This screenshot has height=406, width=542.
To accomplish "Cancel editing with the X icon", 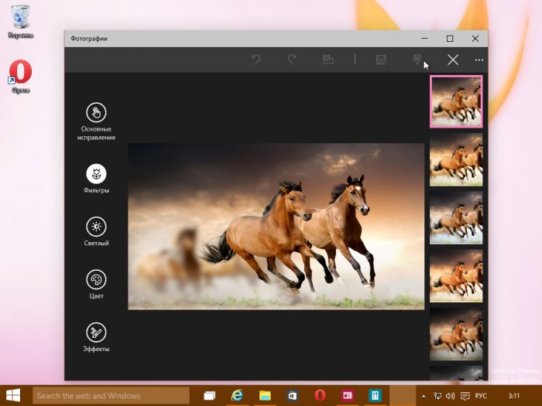I will [x=453, y=60].
